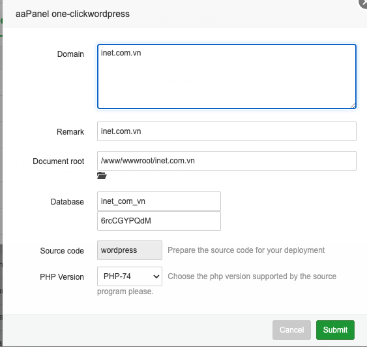
Task: Click the 'Domain' label
Action: [x=70, y=54]
